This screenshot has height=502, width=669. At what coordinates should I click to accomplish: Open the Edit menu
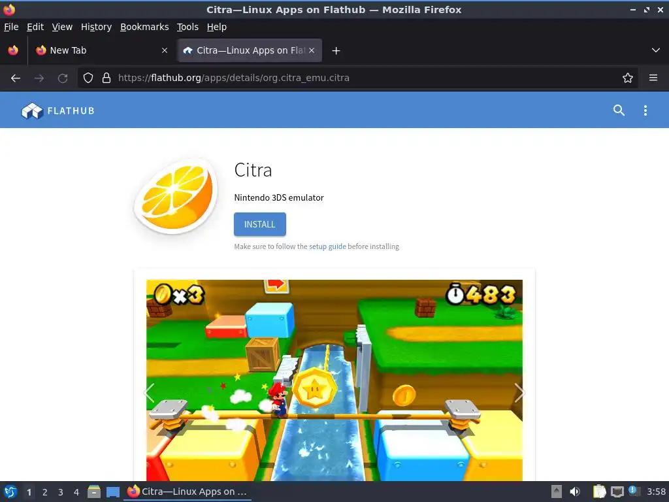click(35, 27)
